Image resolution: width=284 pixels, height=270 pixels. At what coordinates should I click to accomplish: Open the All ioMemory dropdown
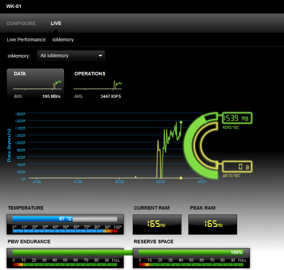click(x=71, y=56)
